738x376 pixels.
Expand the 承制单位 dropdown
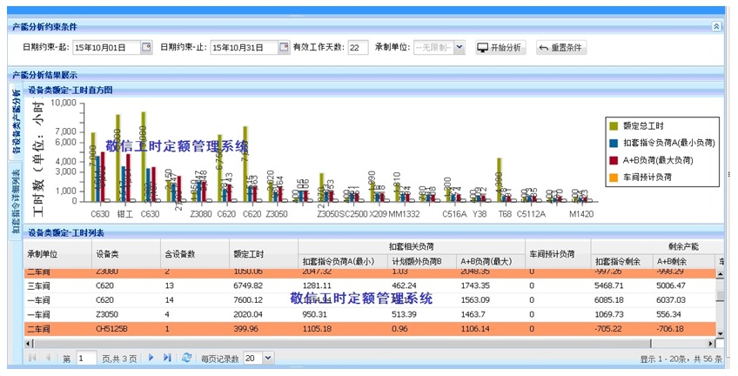pos(460,47)
